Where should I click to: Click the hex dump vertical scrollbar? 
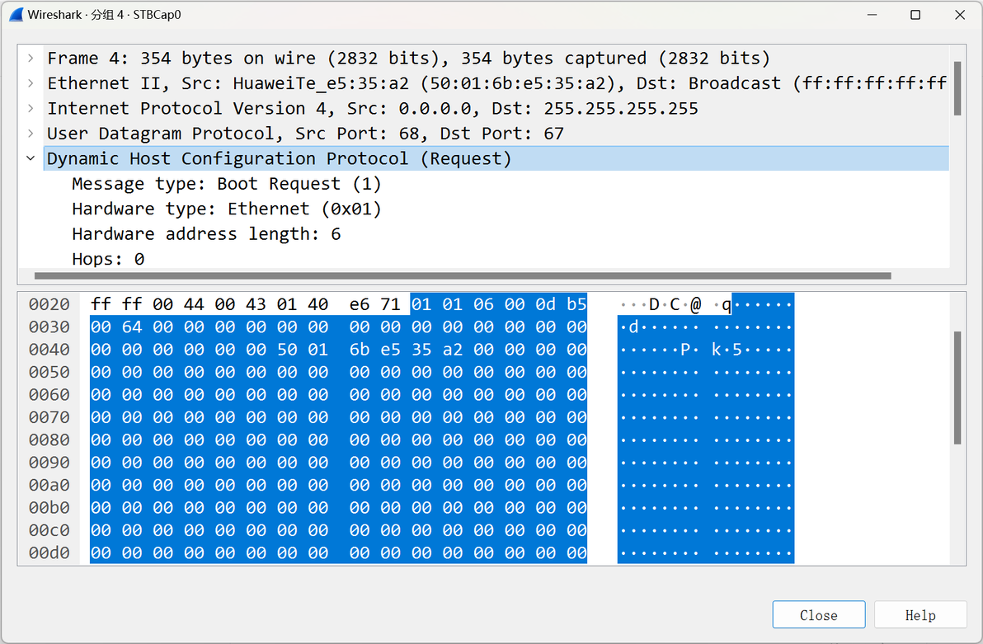click(x=957, y=388)
